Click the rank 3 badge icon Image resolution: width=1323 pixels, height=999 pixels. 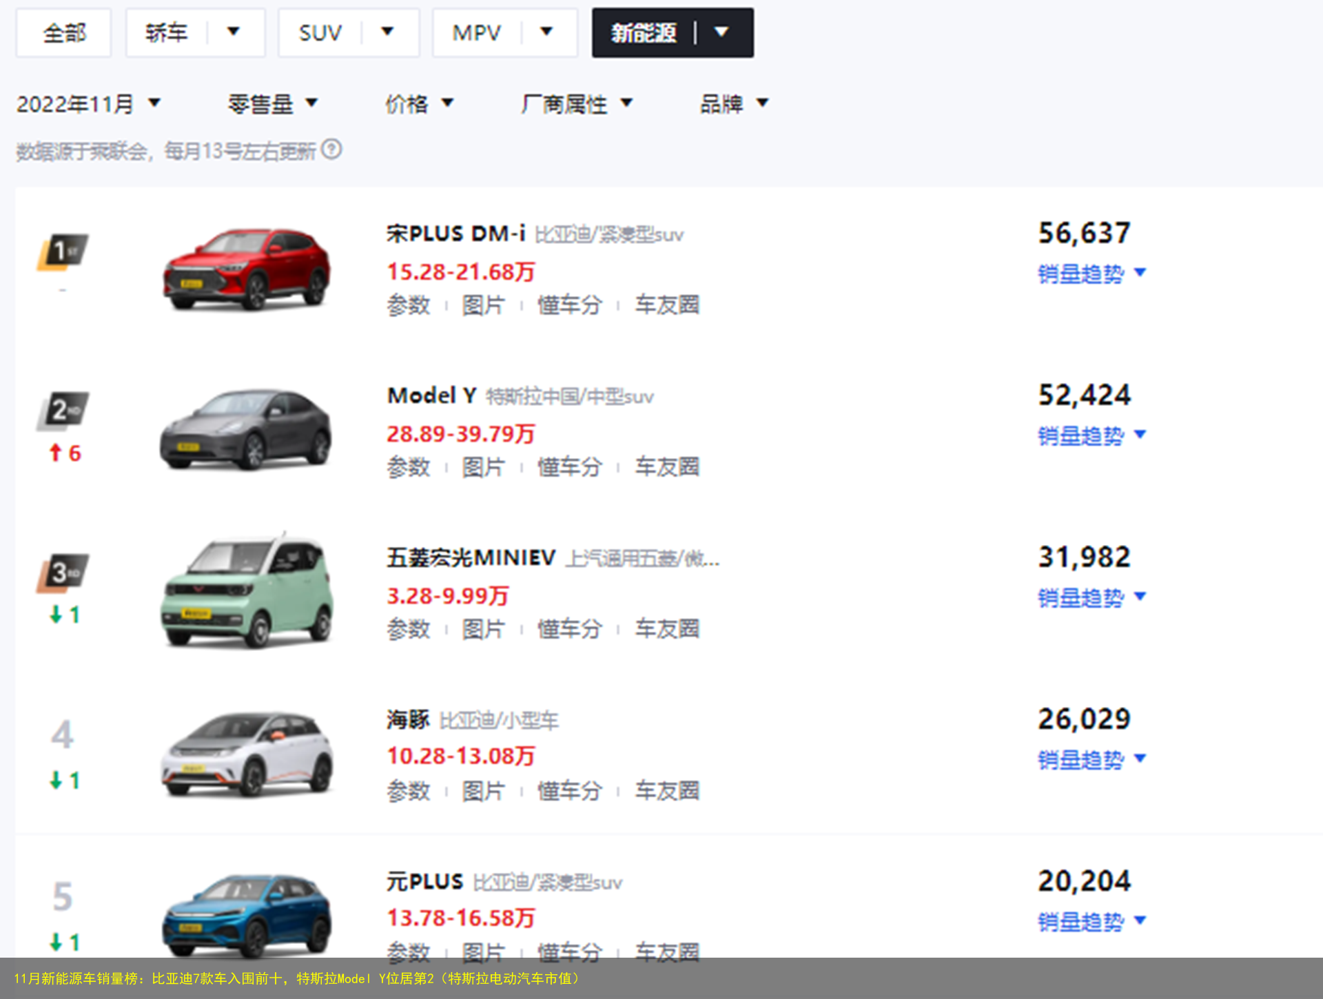click(x=63, y=573)
